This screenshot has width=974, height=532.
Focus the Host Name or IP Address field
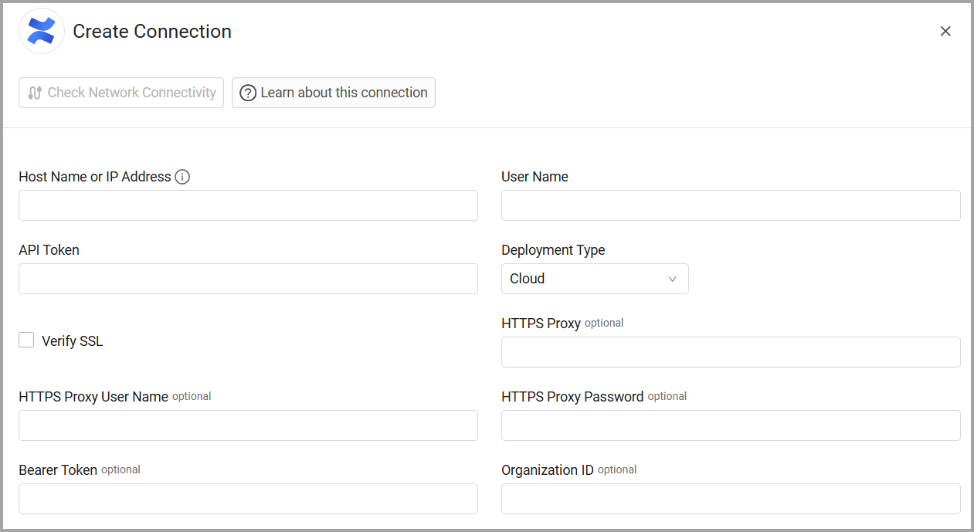pyautogui.click(x=248, y=205)
